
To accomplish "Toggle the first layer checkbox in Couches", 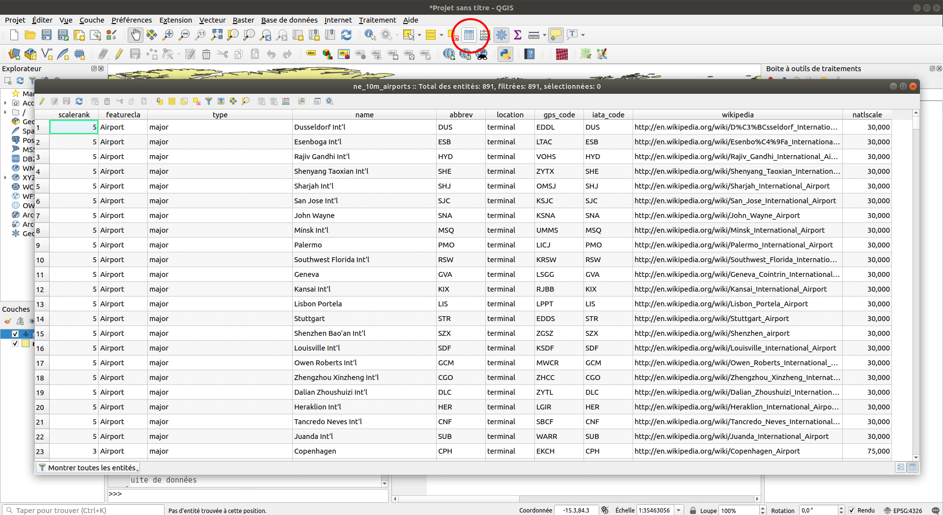I will [x=15, y=334].
